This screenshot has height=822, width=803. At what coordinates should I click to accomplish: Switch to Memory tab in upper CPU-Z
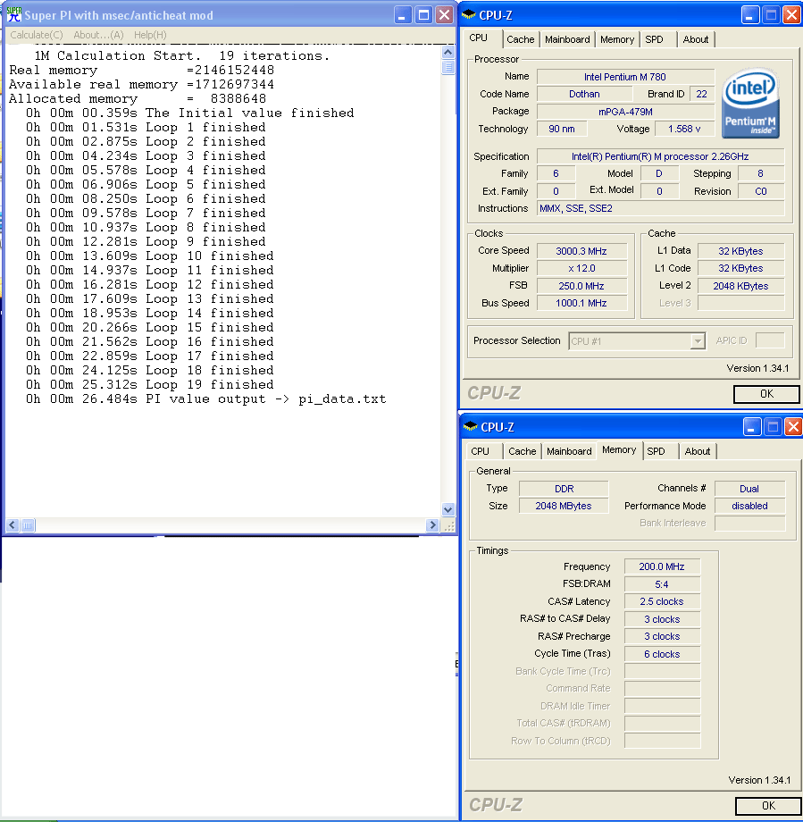(x=617, y=39)
